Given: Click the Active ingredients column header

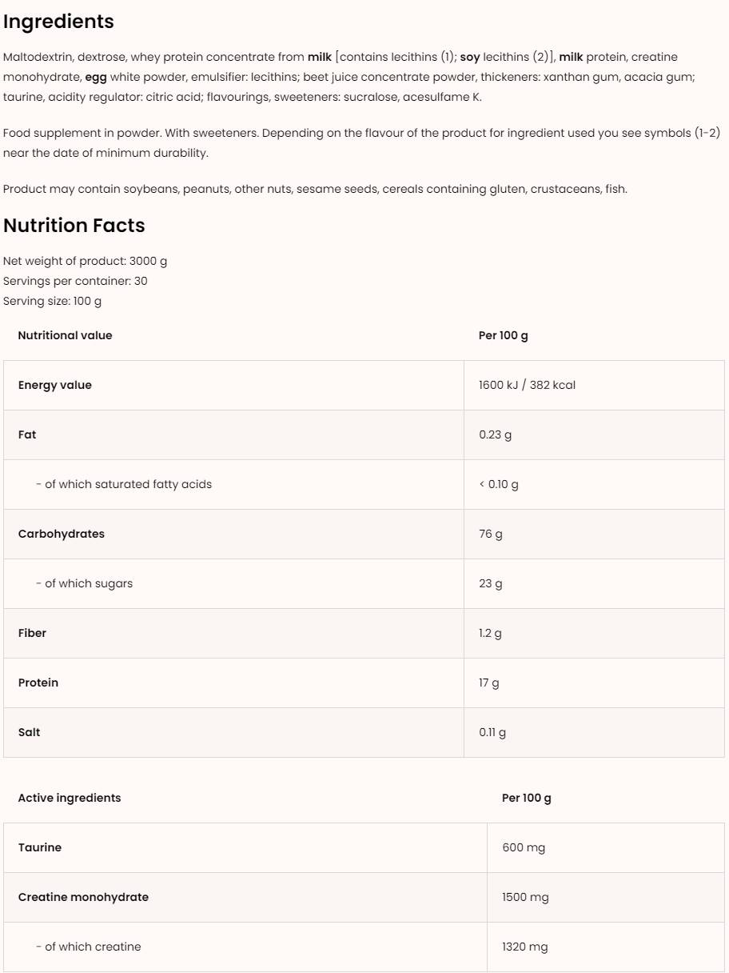Looking at the screenshot, I should (x=70, y=798).
